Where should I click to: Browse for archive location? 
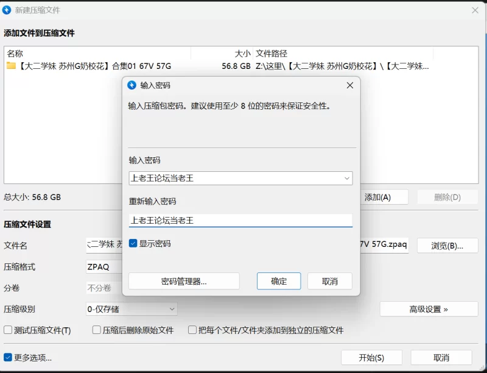pyautogui.click(x=447, y=246)
